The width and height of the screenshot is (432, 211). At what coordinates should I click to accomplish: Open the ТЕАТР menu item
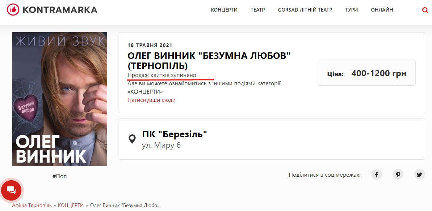click(257, 10)
